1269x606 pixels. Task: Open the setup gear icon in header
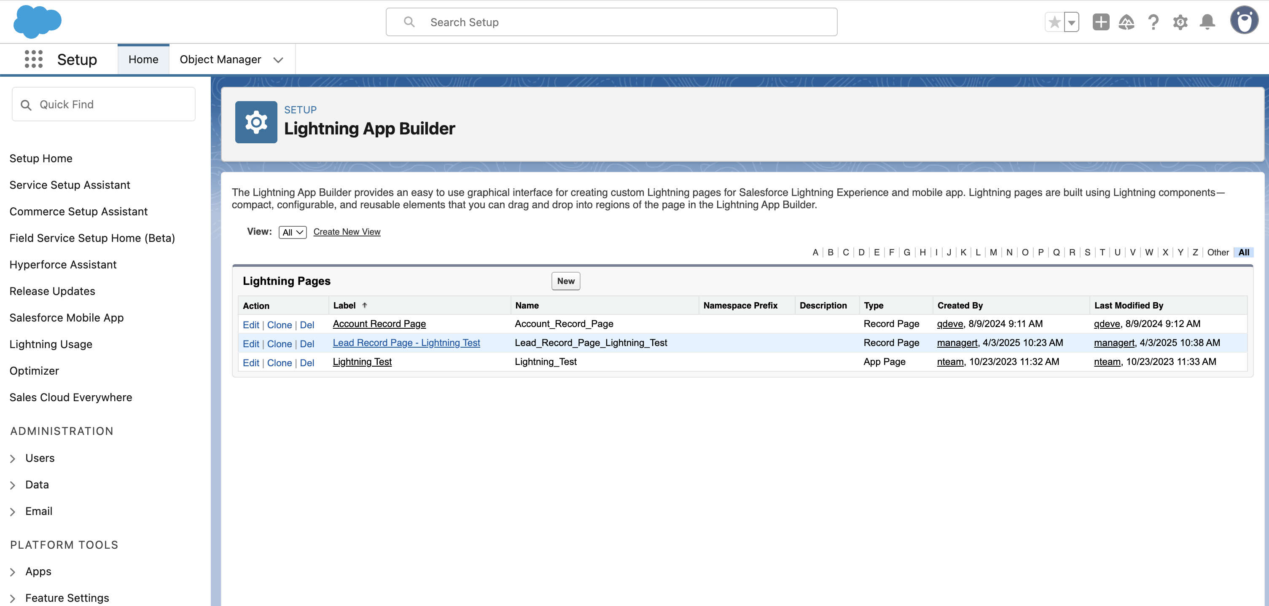pyautogui.click(x=1180, y=22)
